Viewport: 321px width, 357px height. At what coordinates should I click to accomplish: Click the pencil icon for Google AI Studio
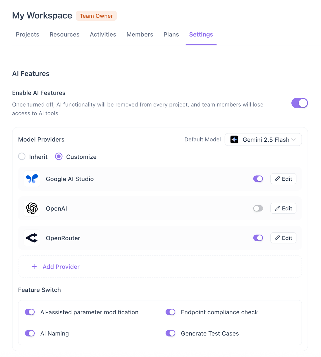[x=277, y=179]
